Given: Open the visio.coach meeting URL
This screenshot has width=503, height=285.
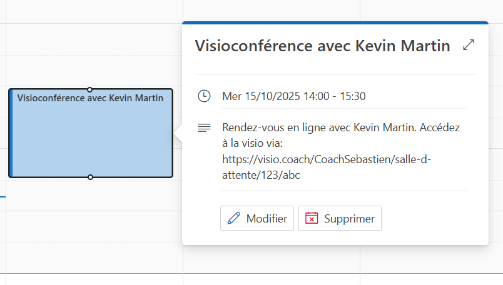Looking at the screenshot, I should tap(327, 159).
